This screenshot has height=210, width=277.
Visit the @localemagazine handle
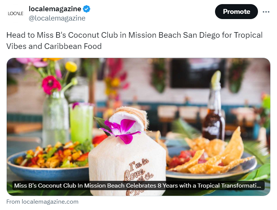tap(57, 18)
